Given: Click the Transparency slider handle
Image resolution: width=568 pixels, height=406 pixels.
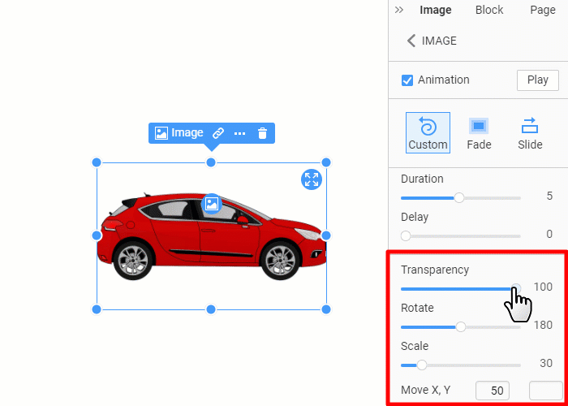Looking at the screenshot, I should click(x=516, y=289).
